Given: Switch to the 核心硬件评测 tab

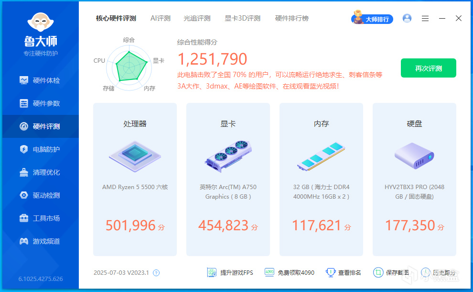Looking at the screenshot, I should point(116,19).
